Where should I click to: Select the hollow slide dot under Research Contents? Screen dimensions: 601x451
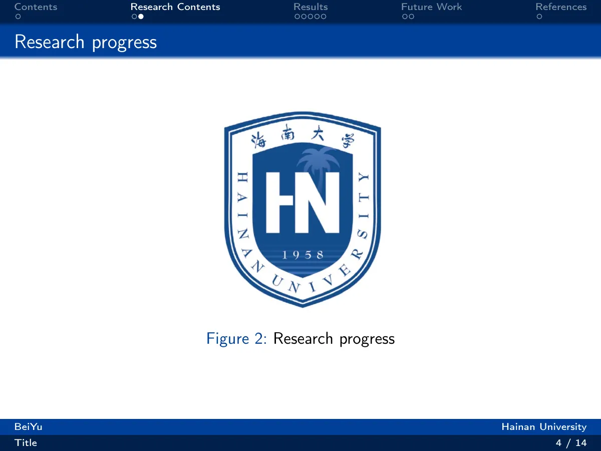(x=134, y=17)
